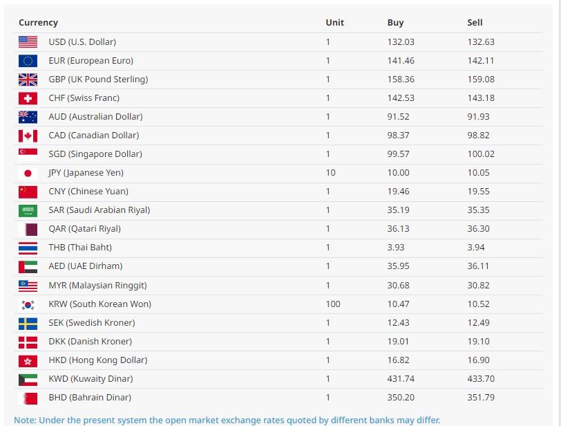Click the open market rates note
Screen dimensions: 561x426
(x=227, y=420)
